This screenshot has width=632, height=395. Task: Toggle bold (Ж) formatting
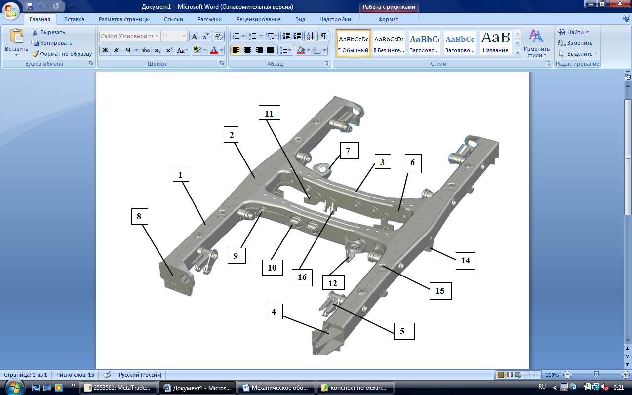pos(105,50)
